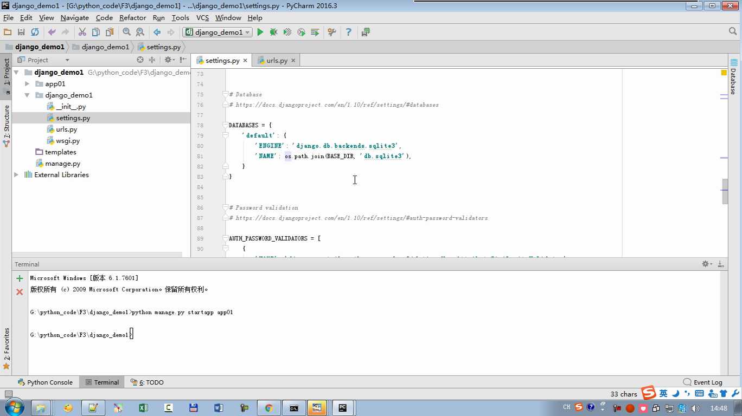This screenshot has width=742, height=416.
Task: Select the settings.py editor tab
Action: pyautogui.click(x=222, y=61)
